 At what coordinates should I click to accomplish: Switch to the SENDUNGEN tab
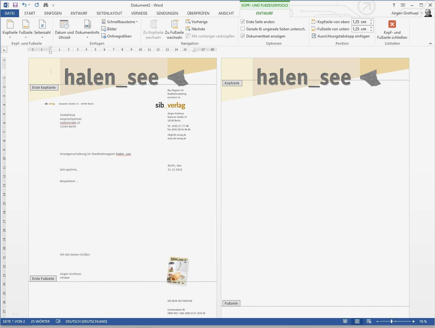(167, 13)
